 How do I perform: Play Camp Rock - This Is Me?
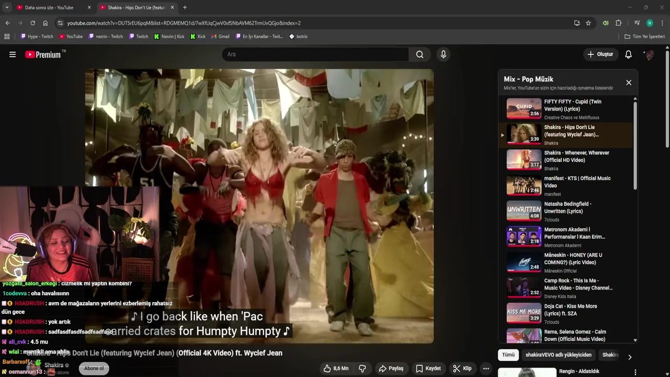point(565,289)
